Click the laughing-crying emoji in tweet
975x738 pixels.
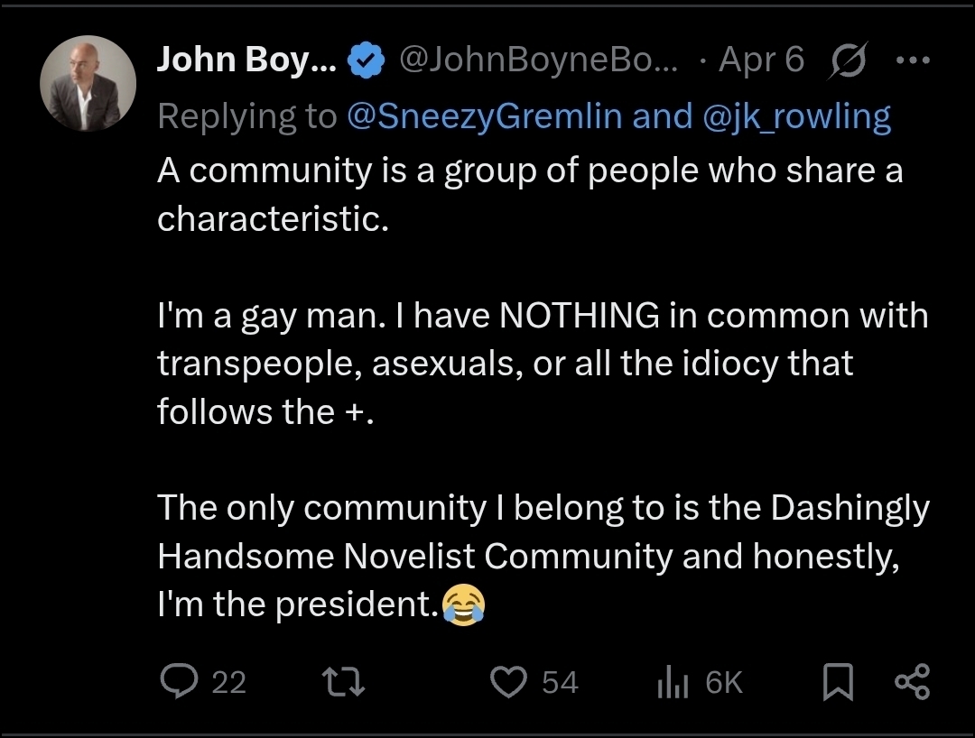tap(464, 605)
